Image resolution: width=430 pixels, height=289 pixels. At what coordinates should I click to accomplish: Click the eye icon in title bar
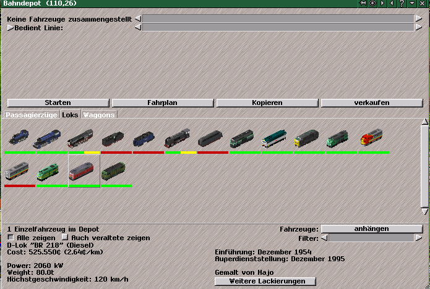(x=373, y=4)
